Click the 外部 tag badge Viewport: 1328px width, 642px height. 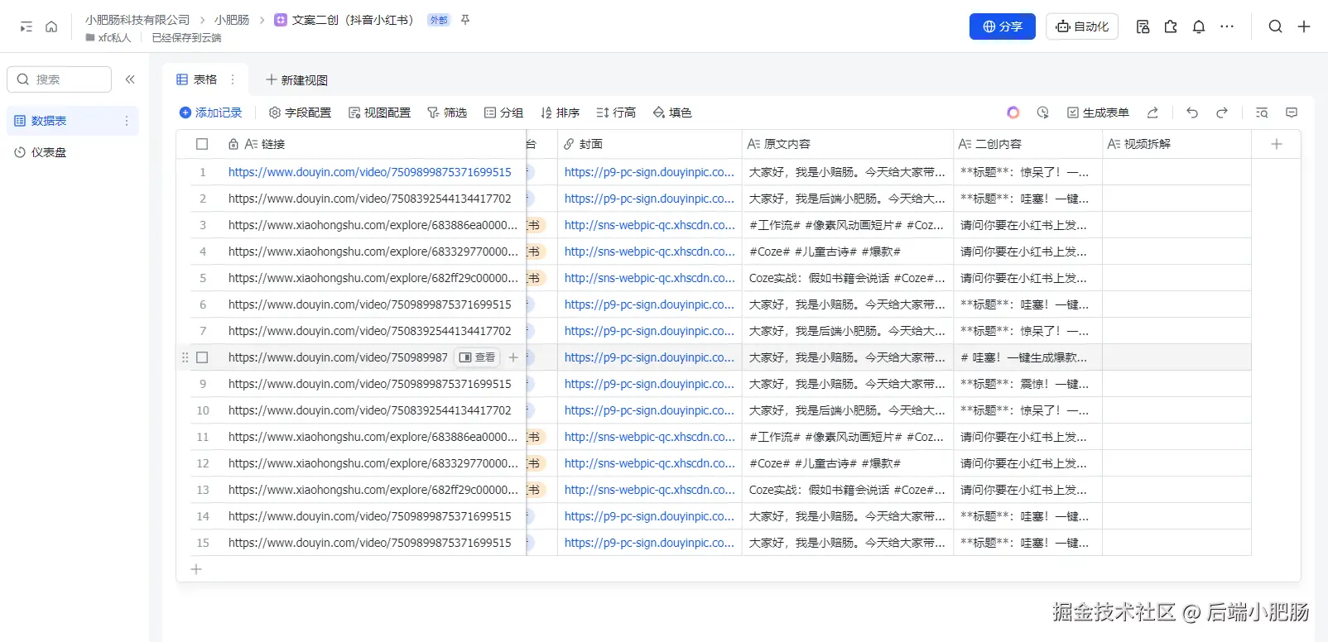[439, 20]
